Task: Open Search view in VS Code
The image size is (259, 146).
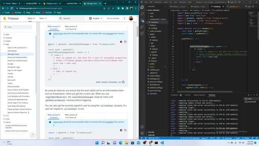Action: tap(142, 14)
